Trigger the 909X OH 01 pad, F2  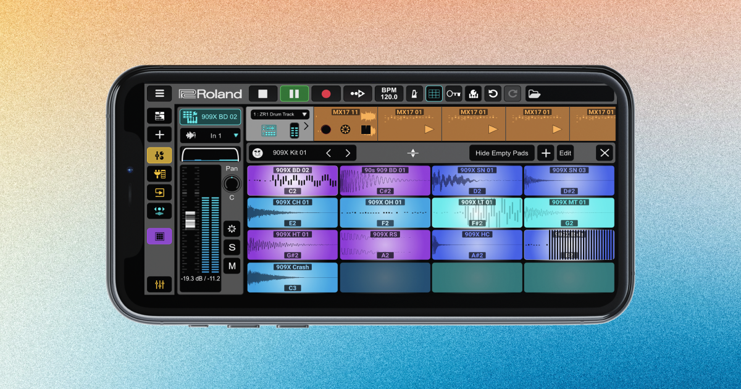click(385, 212)
